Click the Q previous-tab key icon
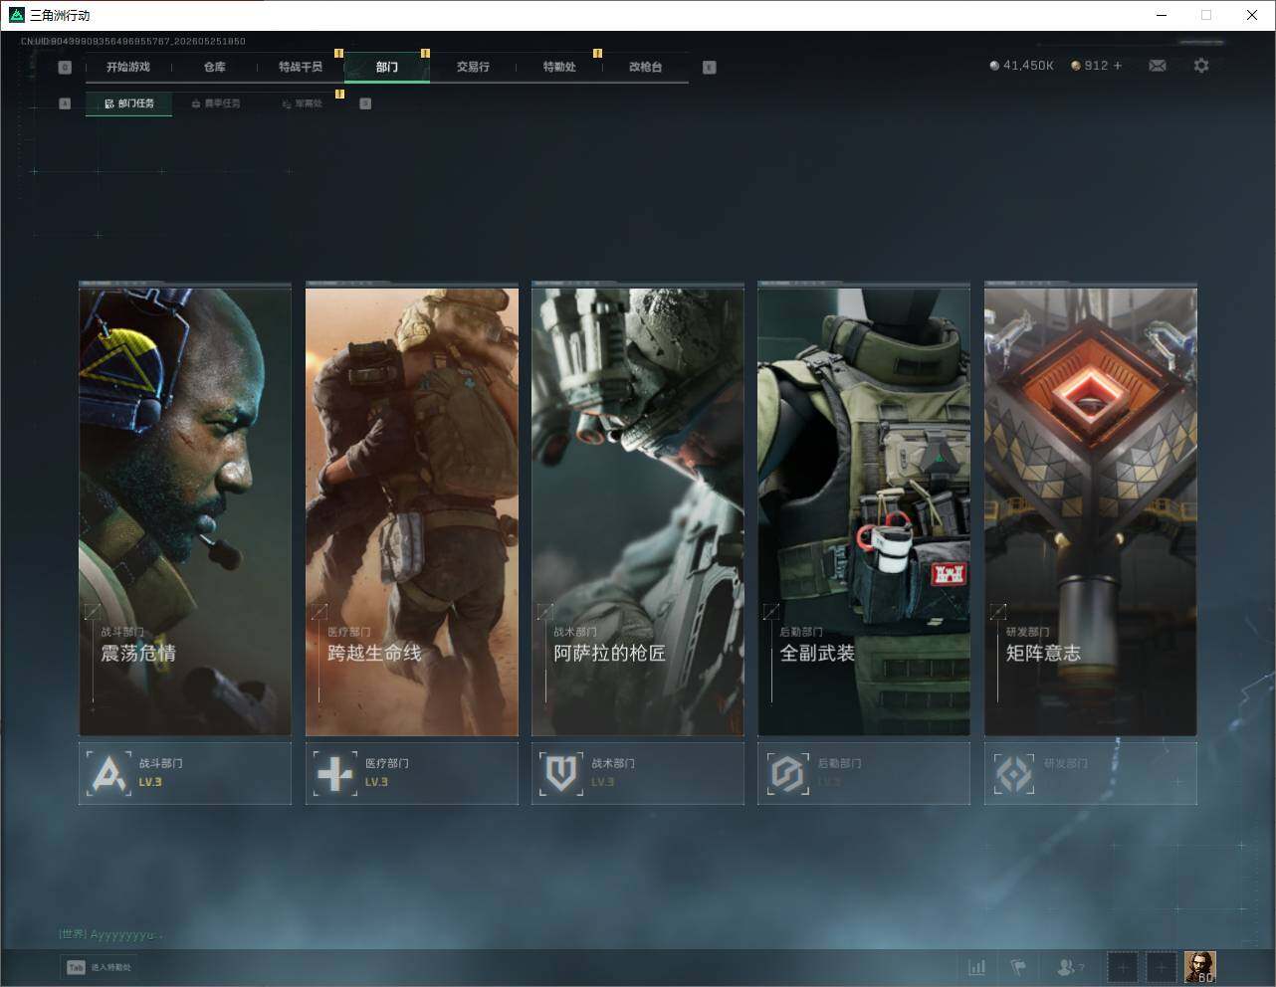The height and width of the screenshot is (987, 1276). [x=65, y=68]
